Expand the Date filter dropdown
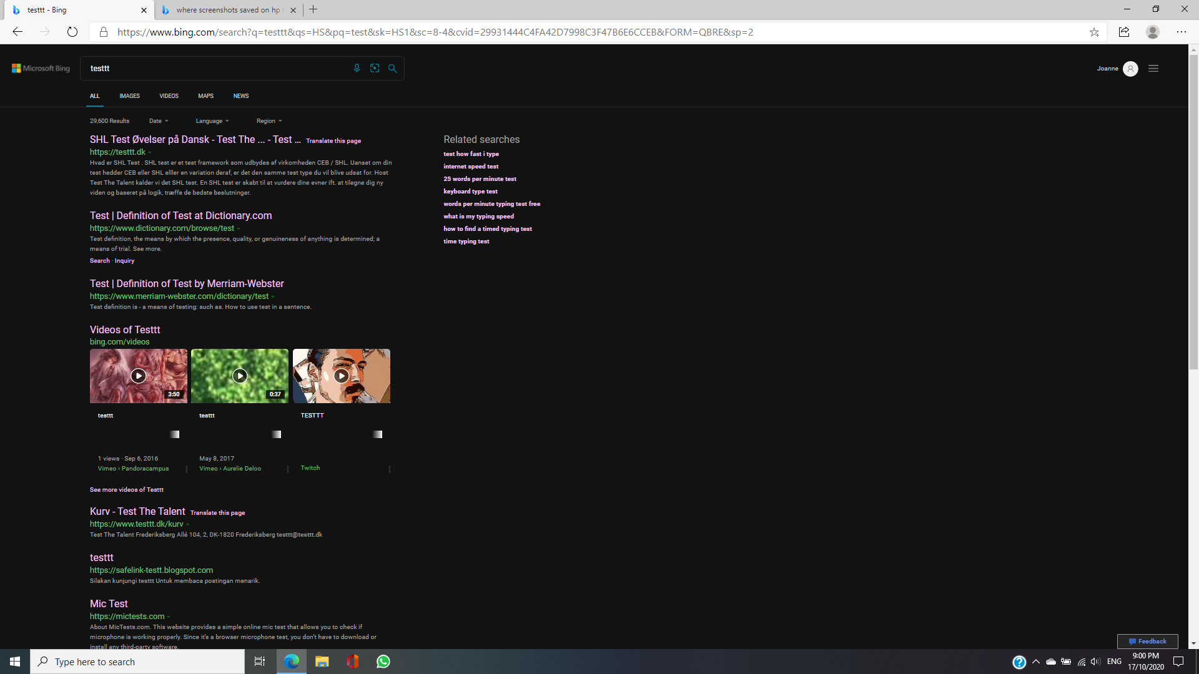 159,121
